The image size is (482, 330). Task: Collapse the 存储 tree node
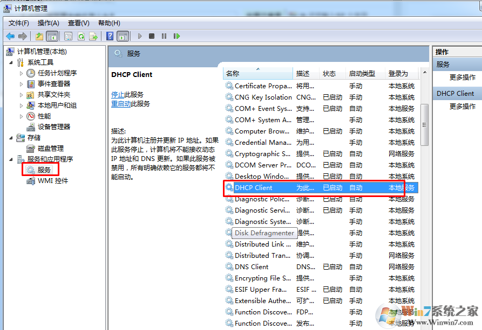(12, 138)
